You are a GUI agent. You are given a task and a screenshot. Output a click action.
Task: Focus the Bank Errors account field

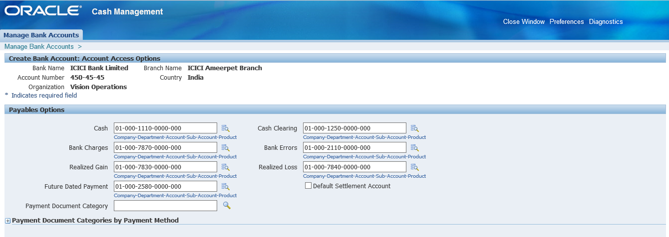point(354,148)
